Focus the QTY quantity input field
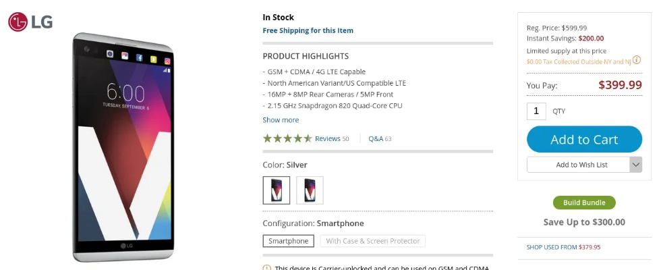 (x=536, y=111)
